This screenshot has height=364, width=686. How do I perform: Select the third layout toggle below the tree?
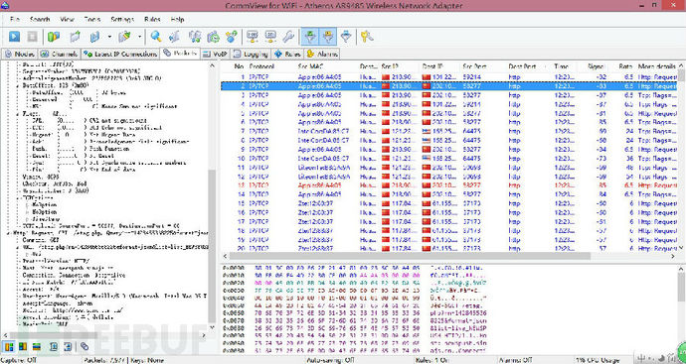(37, 346)
